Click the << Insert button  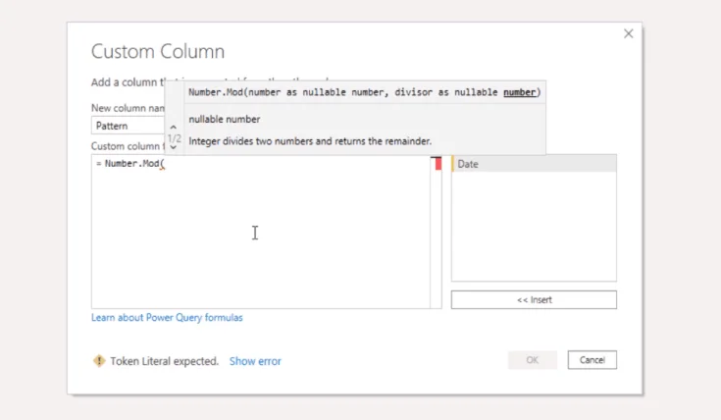[534, 300]
